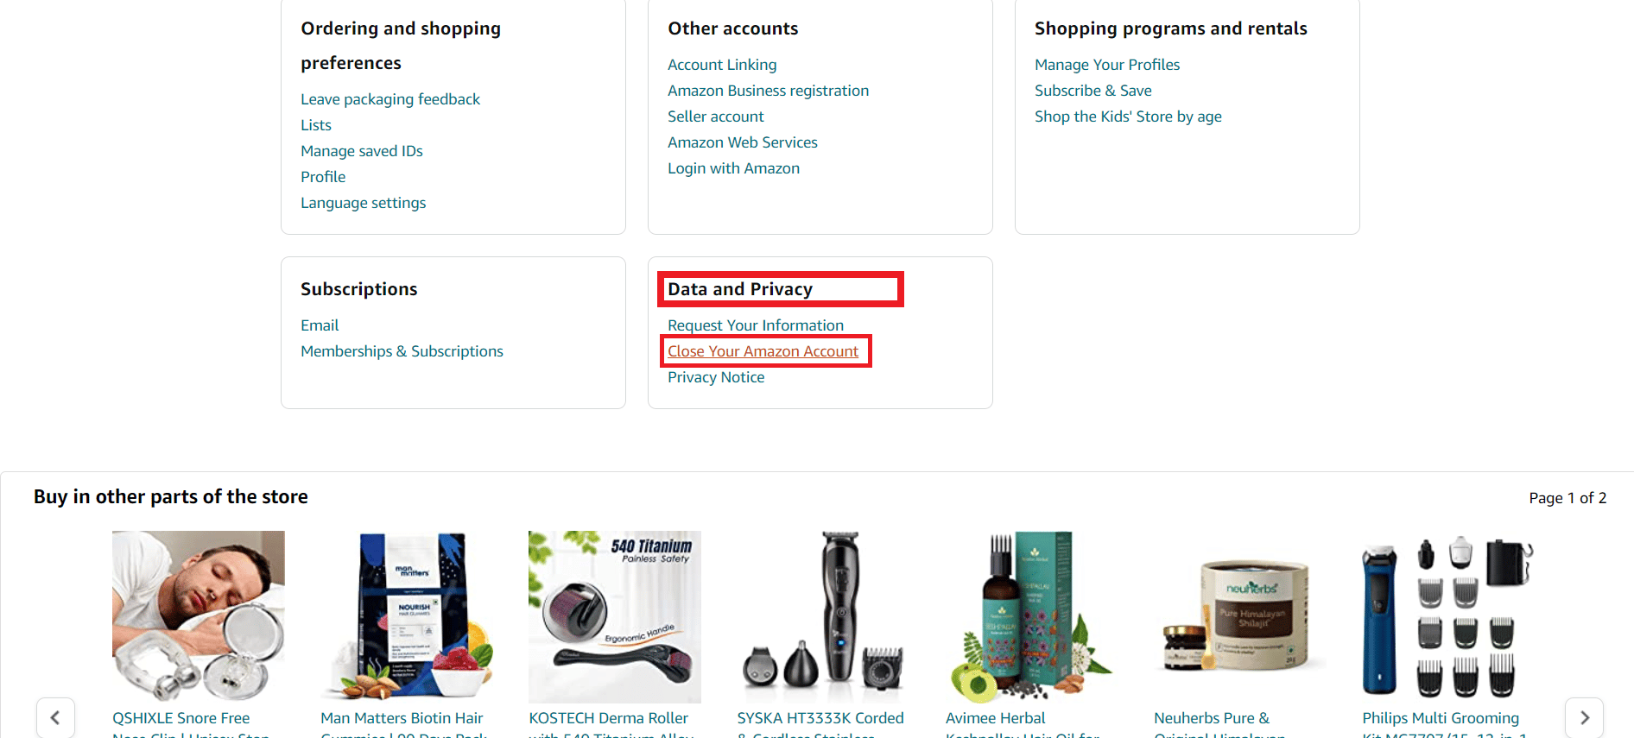Click Shop the Kids' Store by age
This screenshot has width=1634, height=738.
1128,117
